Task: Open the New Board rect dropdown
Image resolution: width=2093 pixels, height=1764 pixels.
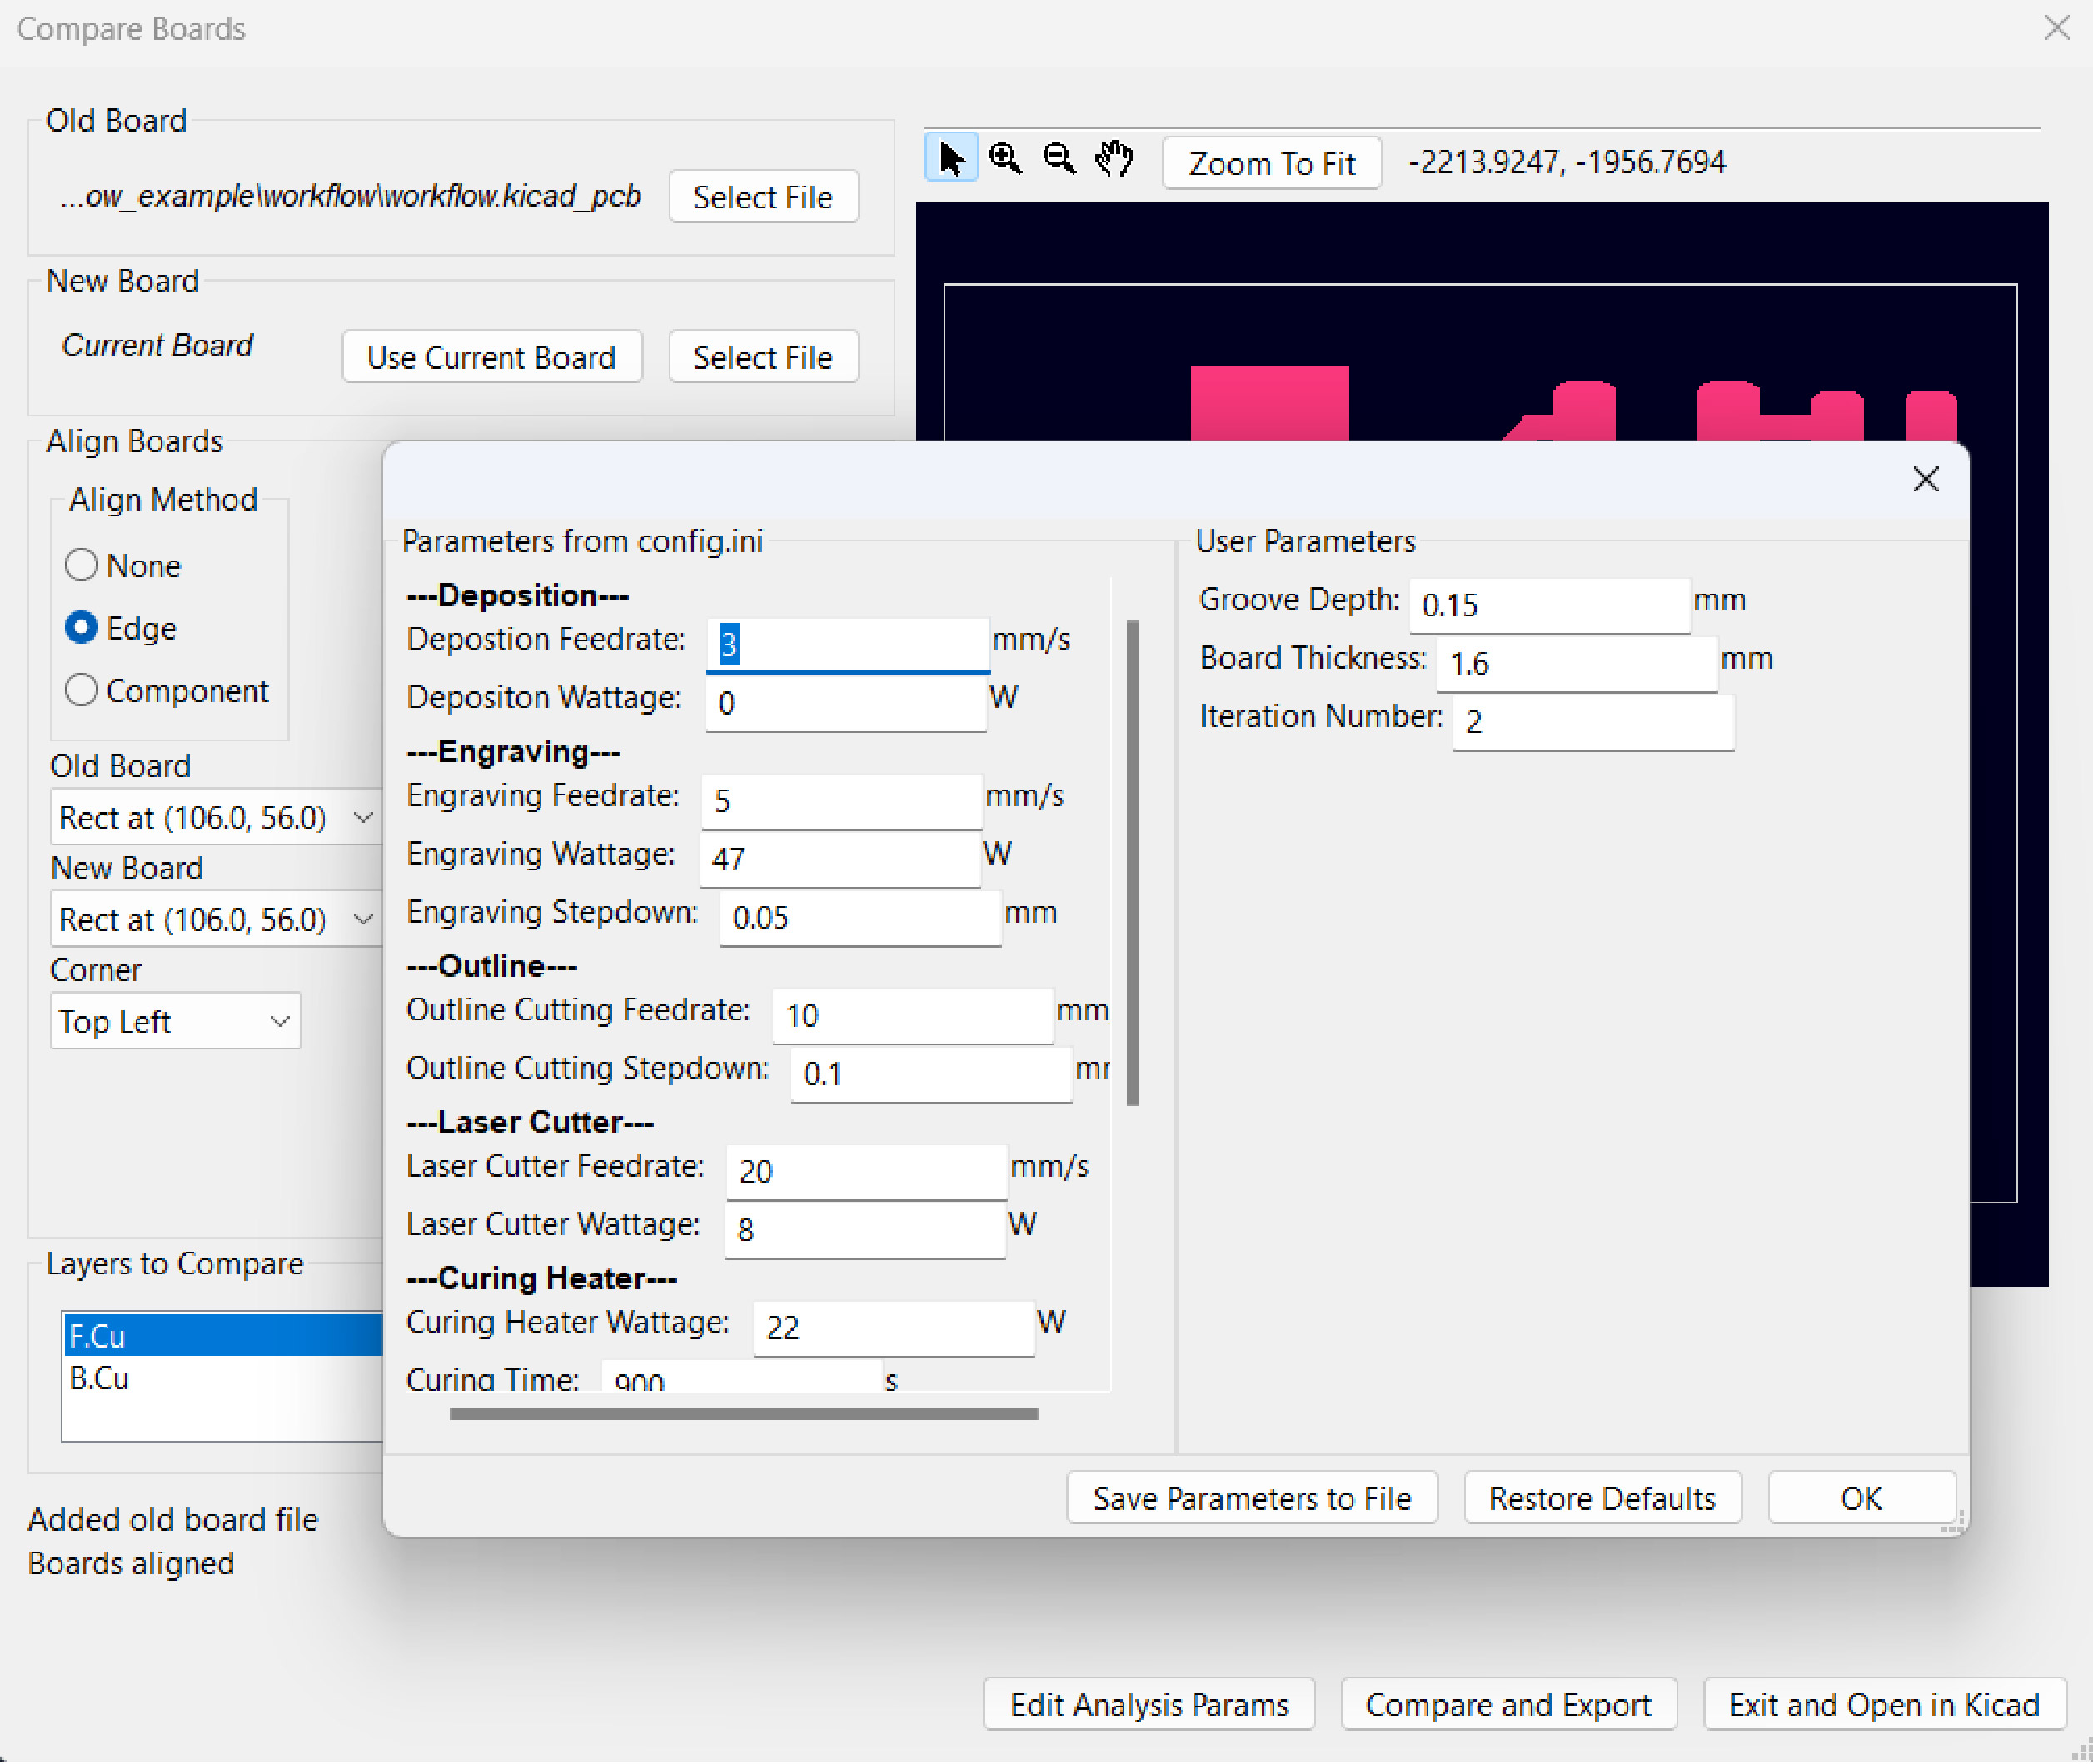Action: 216,920
